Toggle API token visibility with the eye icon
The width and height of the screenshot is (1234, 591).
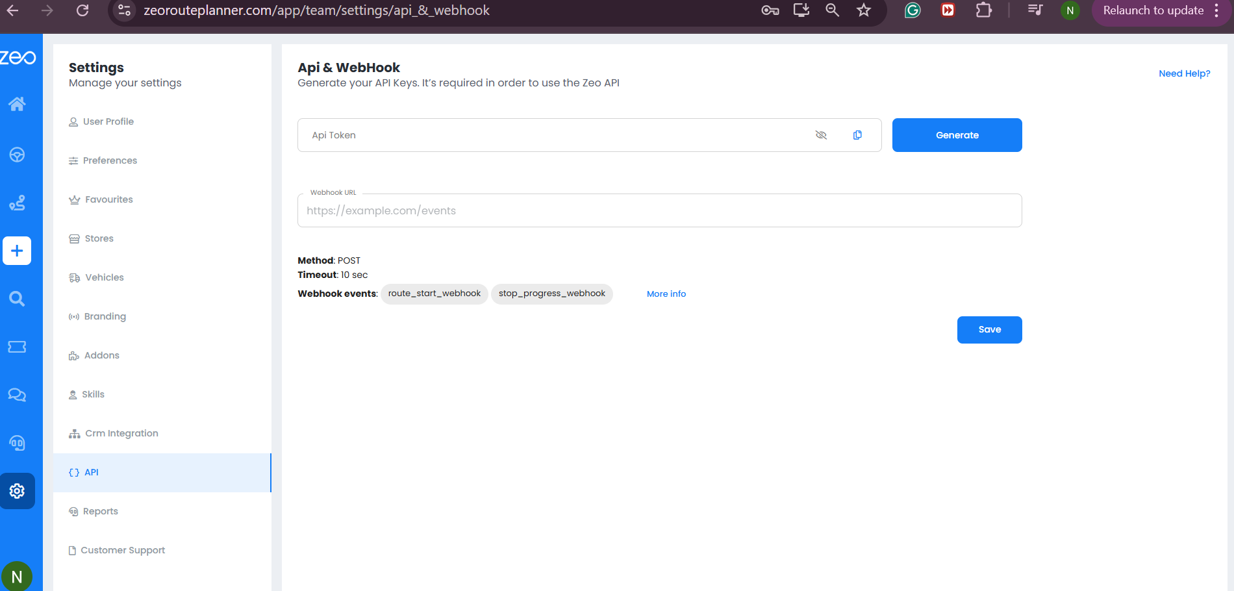click(x=821, y=135)
